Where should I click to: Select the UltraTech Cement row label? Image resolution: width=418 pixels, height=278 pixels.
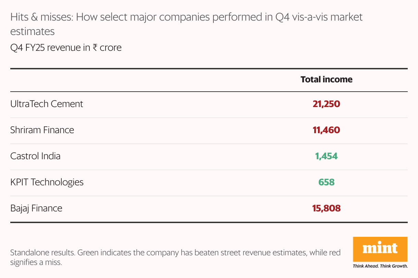pyautogui.click(x=47, y=104)
